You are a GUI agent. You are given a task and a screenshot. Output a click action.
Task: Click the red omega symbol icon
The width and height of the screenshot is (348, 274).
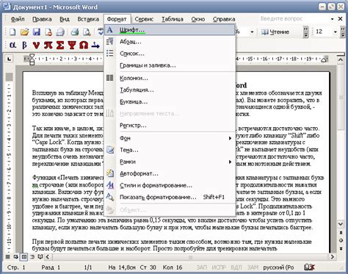coord(84,46)
